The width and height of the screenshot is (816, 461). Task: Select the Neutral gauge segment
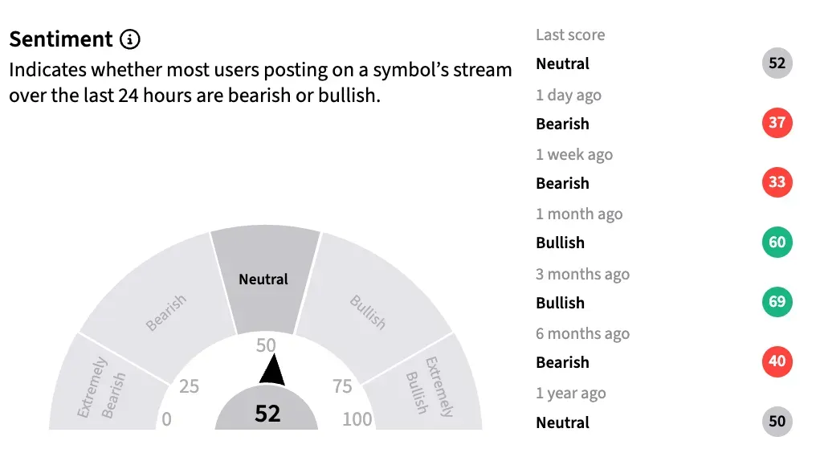(265, 279)
